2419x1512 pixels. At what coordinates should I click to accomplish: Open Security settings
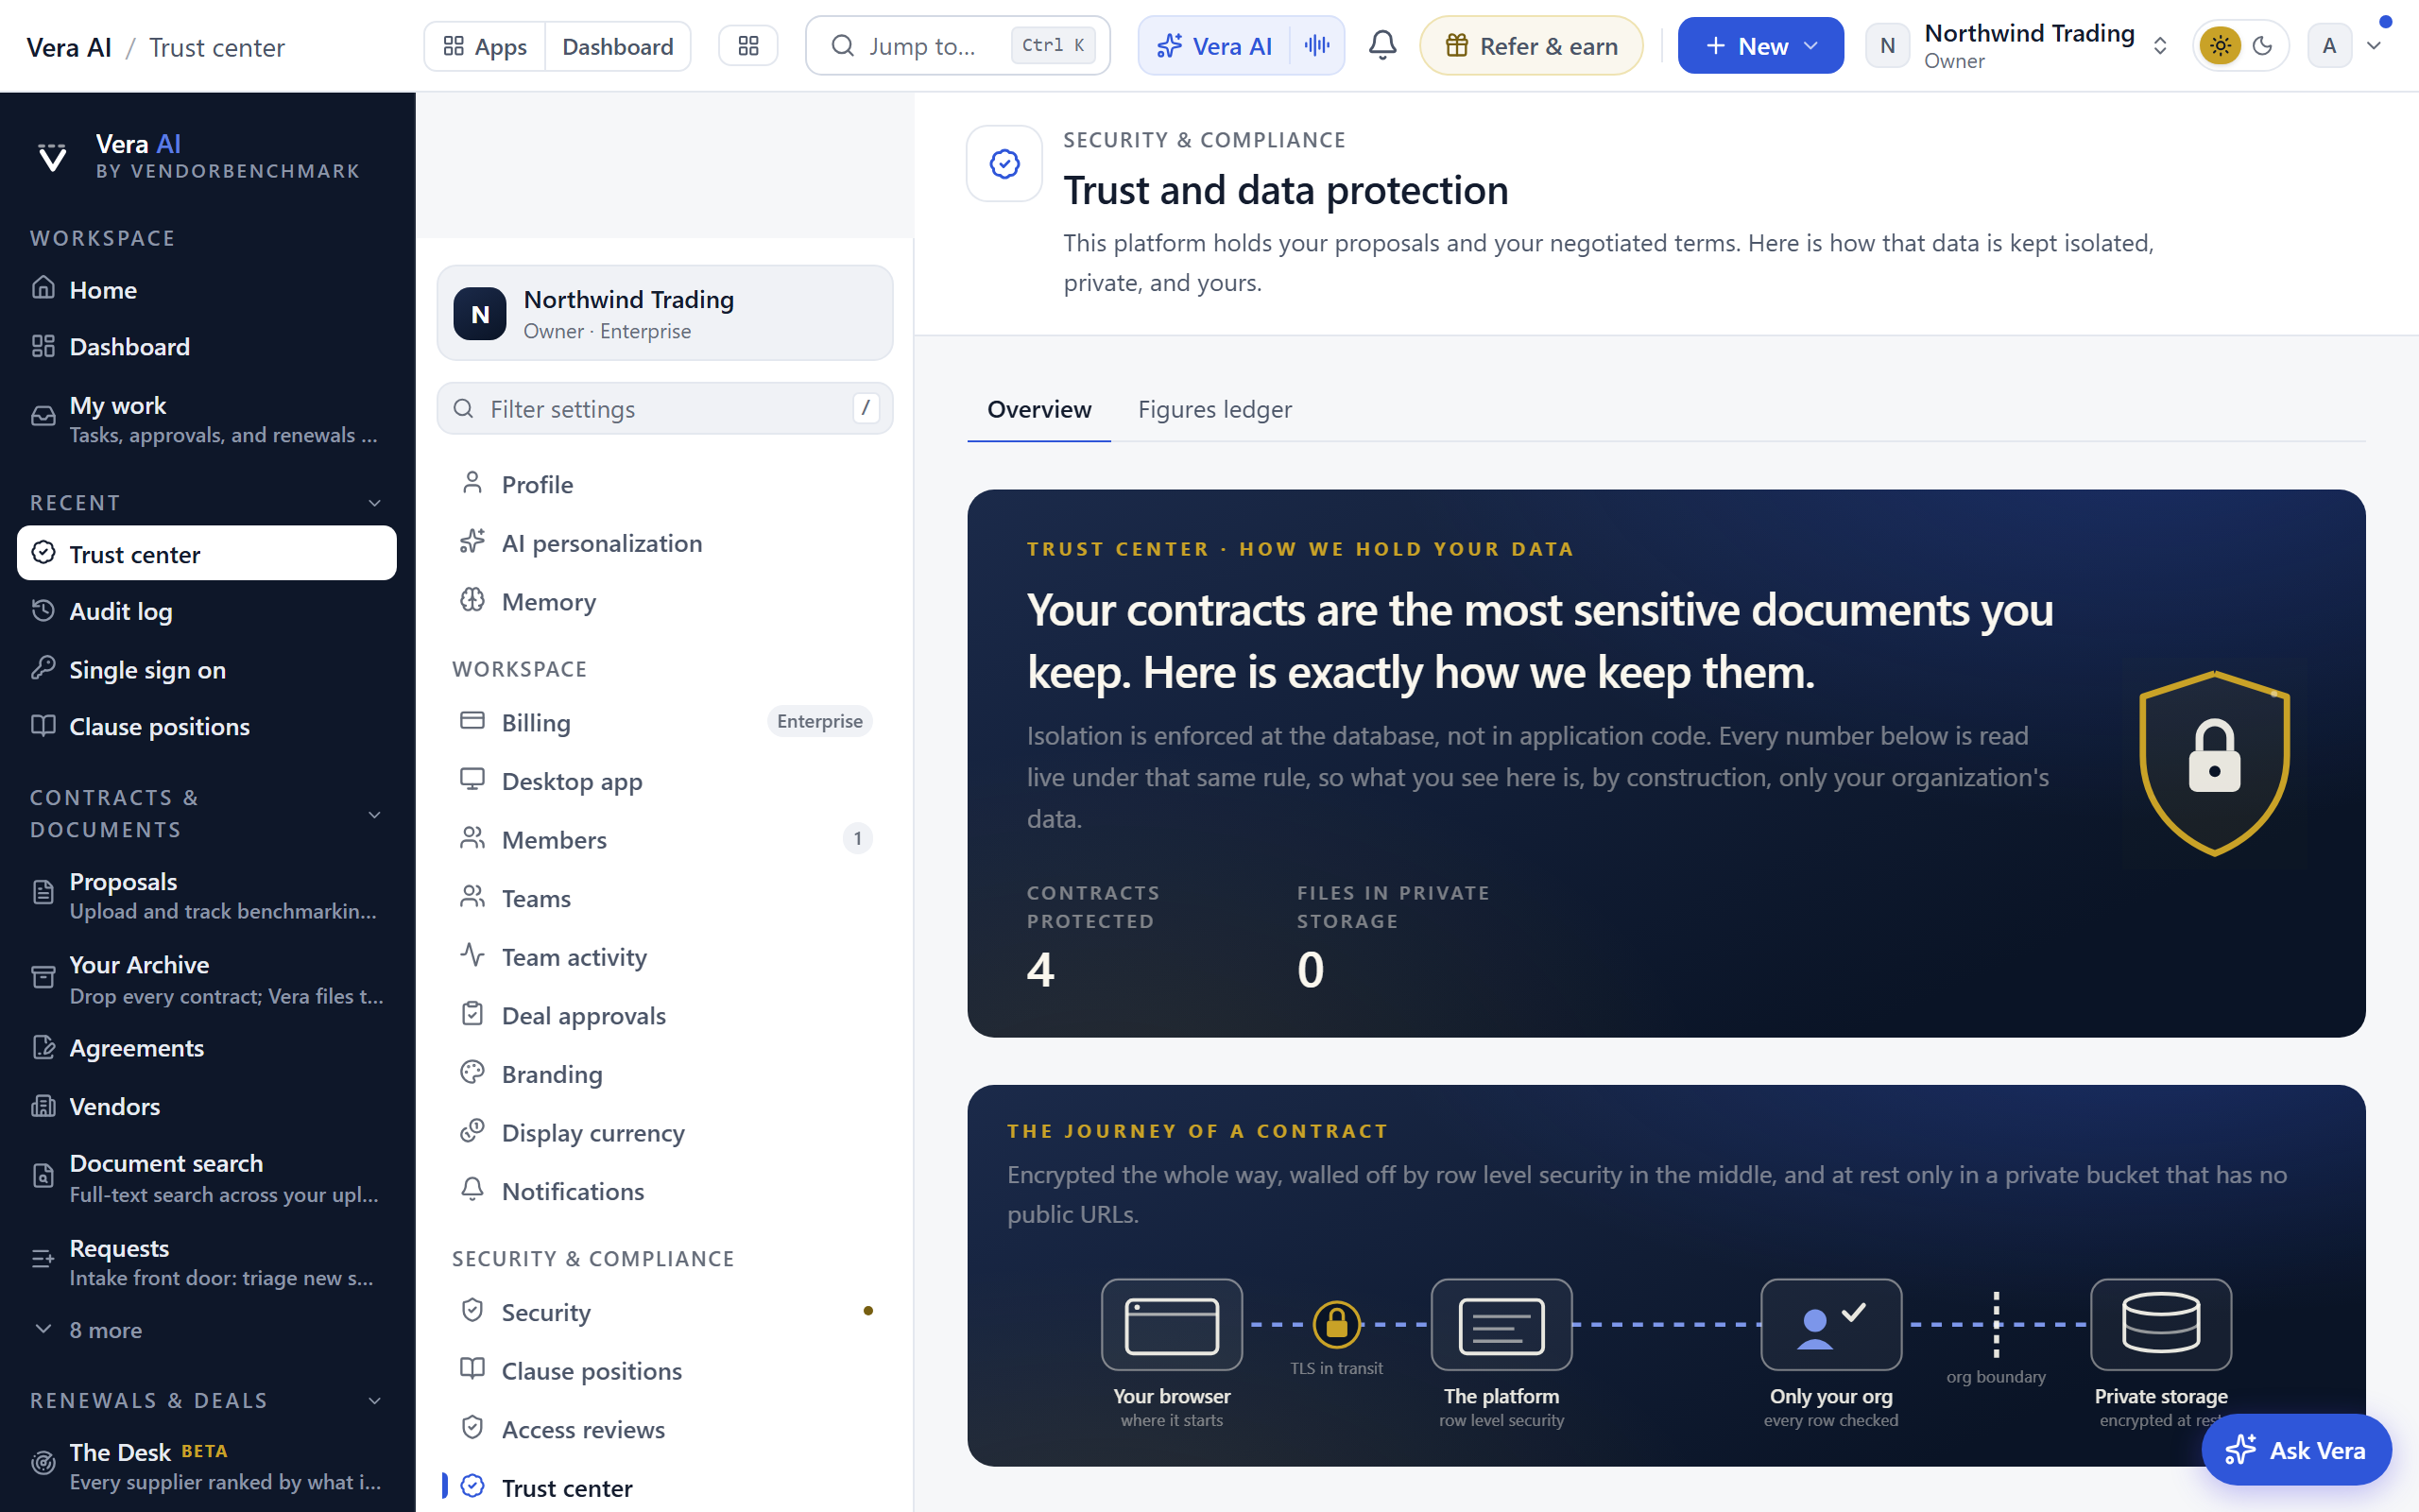pyautogui.click(x=664, y=1312)
